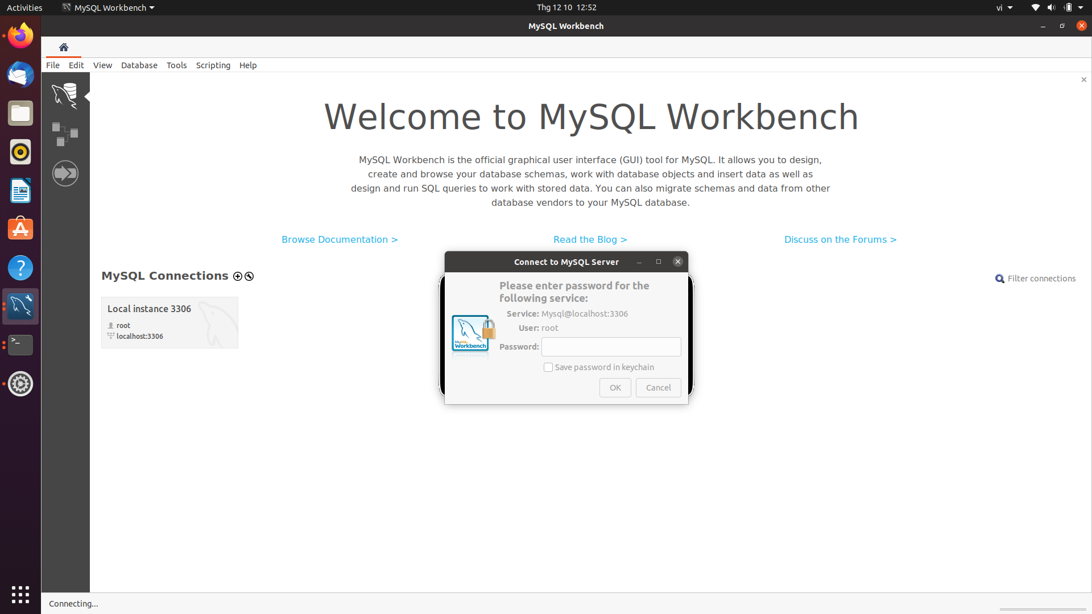Open the Terminal from the dock
Image resolution: width=1092 pixels, height=614 pixels.
pyautogui.click(x=20, y=345)
